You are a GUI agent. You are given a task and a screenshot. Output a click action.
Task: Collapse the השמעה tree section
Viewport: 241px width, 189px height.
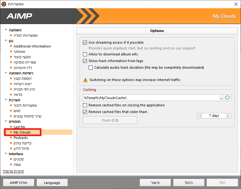tap(6, 29)
